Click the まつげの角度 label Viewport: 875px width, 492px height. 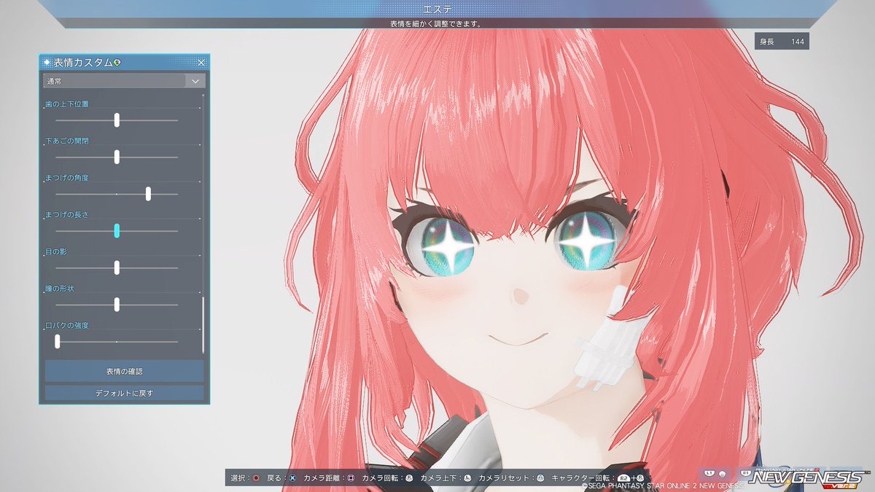coord(66,178)
